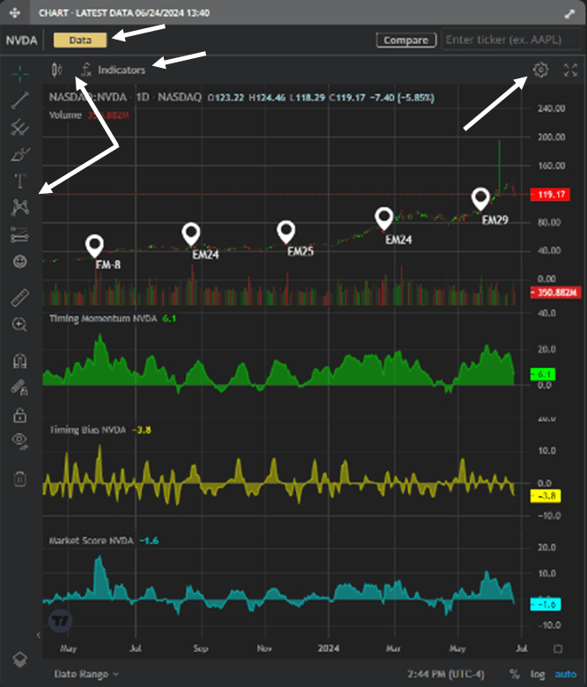Click the trash remove drawings icon
Image resolution: width=587 pixels, height=687 pixels.
20,478
